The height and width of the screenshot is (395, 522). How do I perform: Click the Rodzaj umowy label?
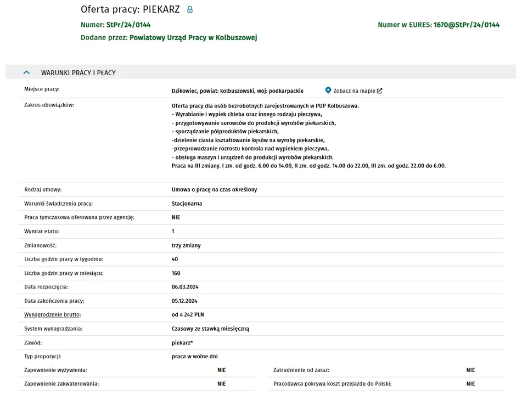(43, 189)
